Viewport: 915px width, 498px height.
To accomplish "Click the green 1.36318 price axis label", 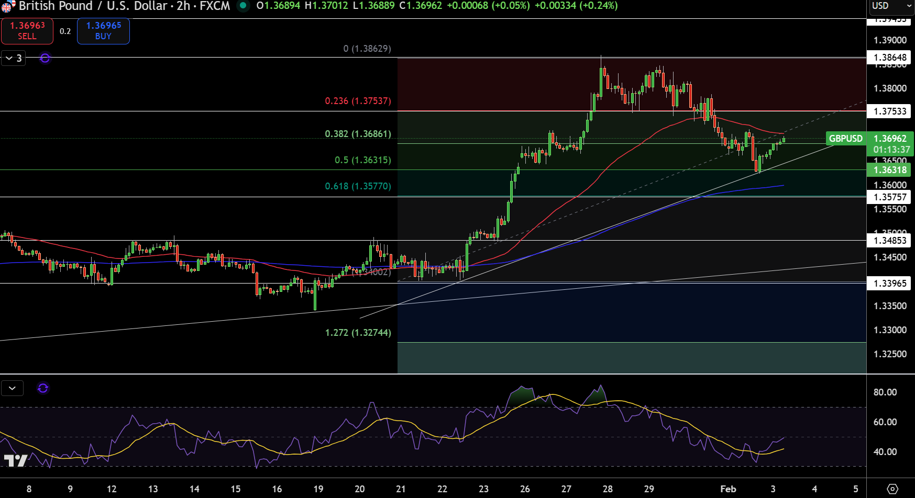I will (x=889, y=169).
